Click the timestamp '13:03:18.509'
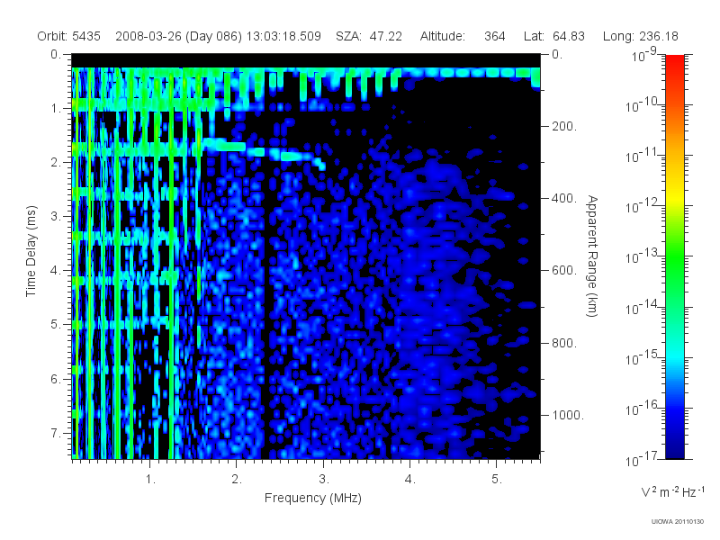 (x=283, y=36)
